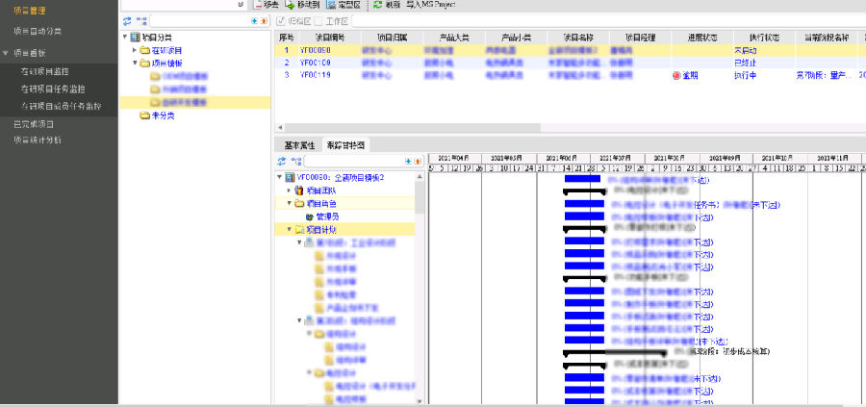Collapse the 项目模板 folder node
866x407 pixels.
click(x=134, y=63)
